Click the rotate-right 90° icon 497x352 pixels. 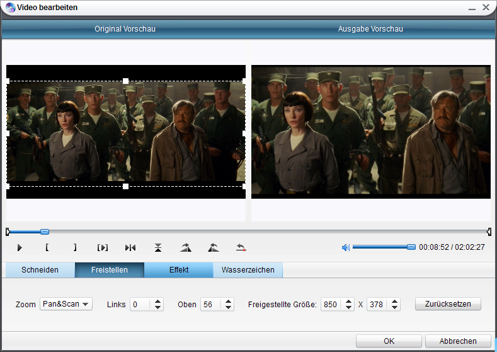(185, 248)
